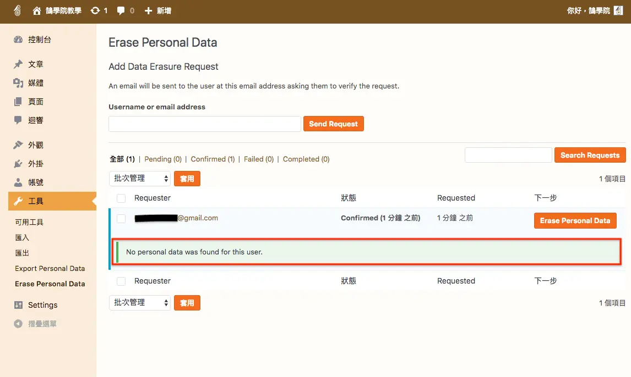Open the top 批次管理 bulk actions dropdown
Image resolution: width=631 pixels, height=377 pixels.
[x=140, y=178]
